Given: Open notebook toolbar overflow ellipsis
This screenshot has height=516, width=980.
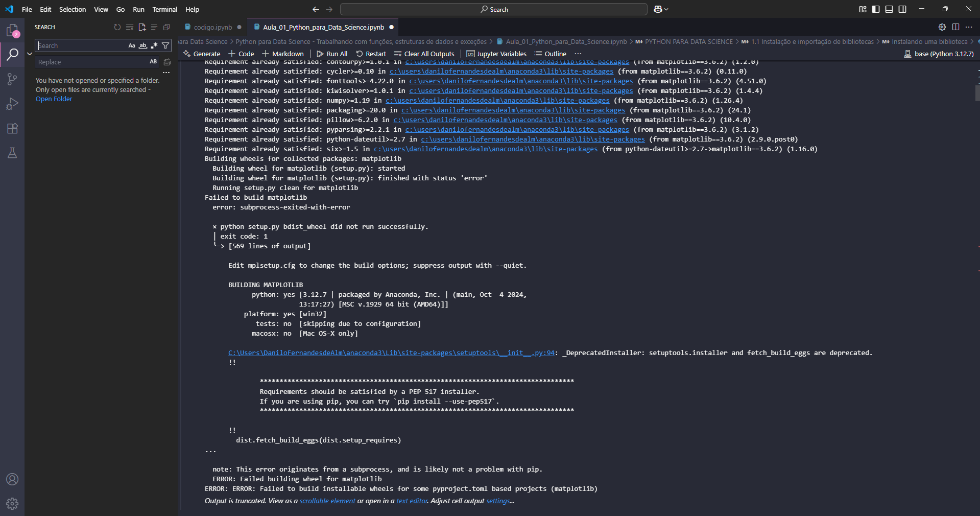Looking at the screenshot, I should click(x=578, y=54).
